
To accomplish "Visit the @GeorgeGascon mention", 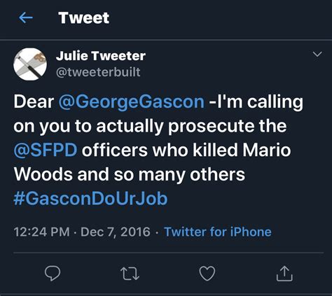I will pos(131,102).
